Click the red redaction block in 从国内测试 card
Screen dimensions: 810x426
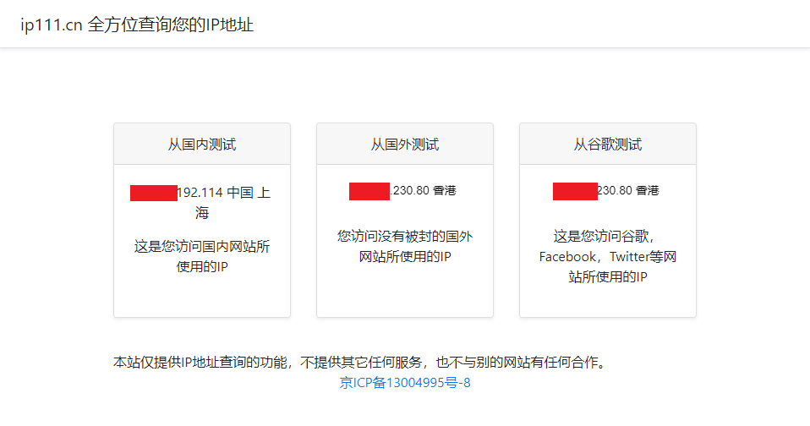click(x=154, y=193)
